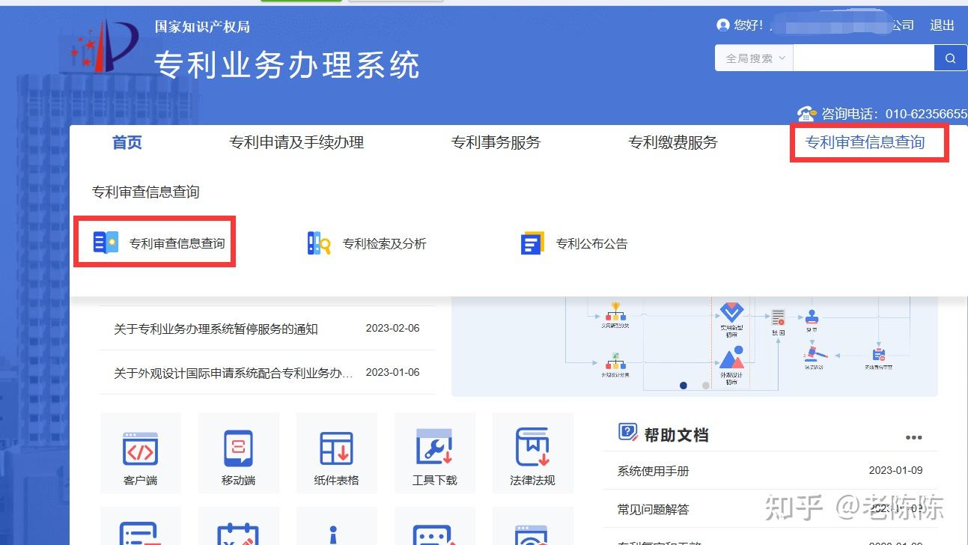Go to the 首页 tab
This screenshot has height=545, width=968.
(x=127, y=142)
